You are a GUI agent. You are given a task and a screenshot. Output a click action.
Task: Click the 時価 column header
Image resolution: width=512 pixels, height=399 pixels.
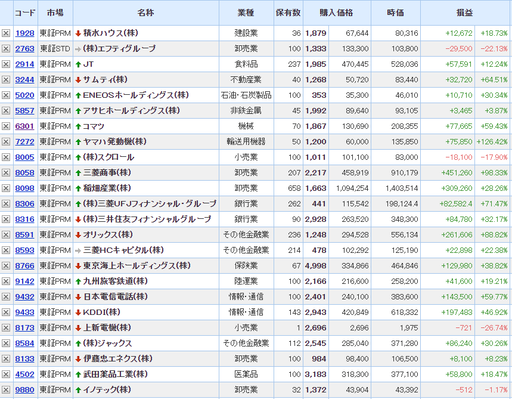[x=395, y=13]
